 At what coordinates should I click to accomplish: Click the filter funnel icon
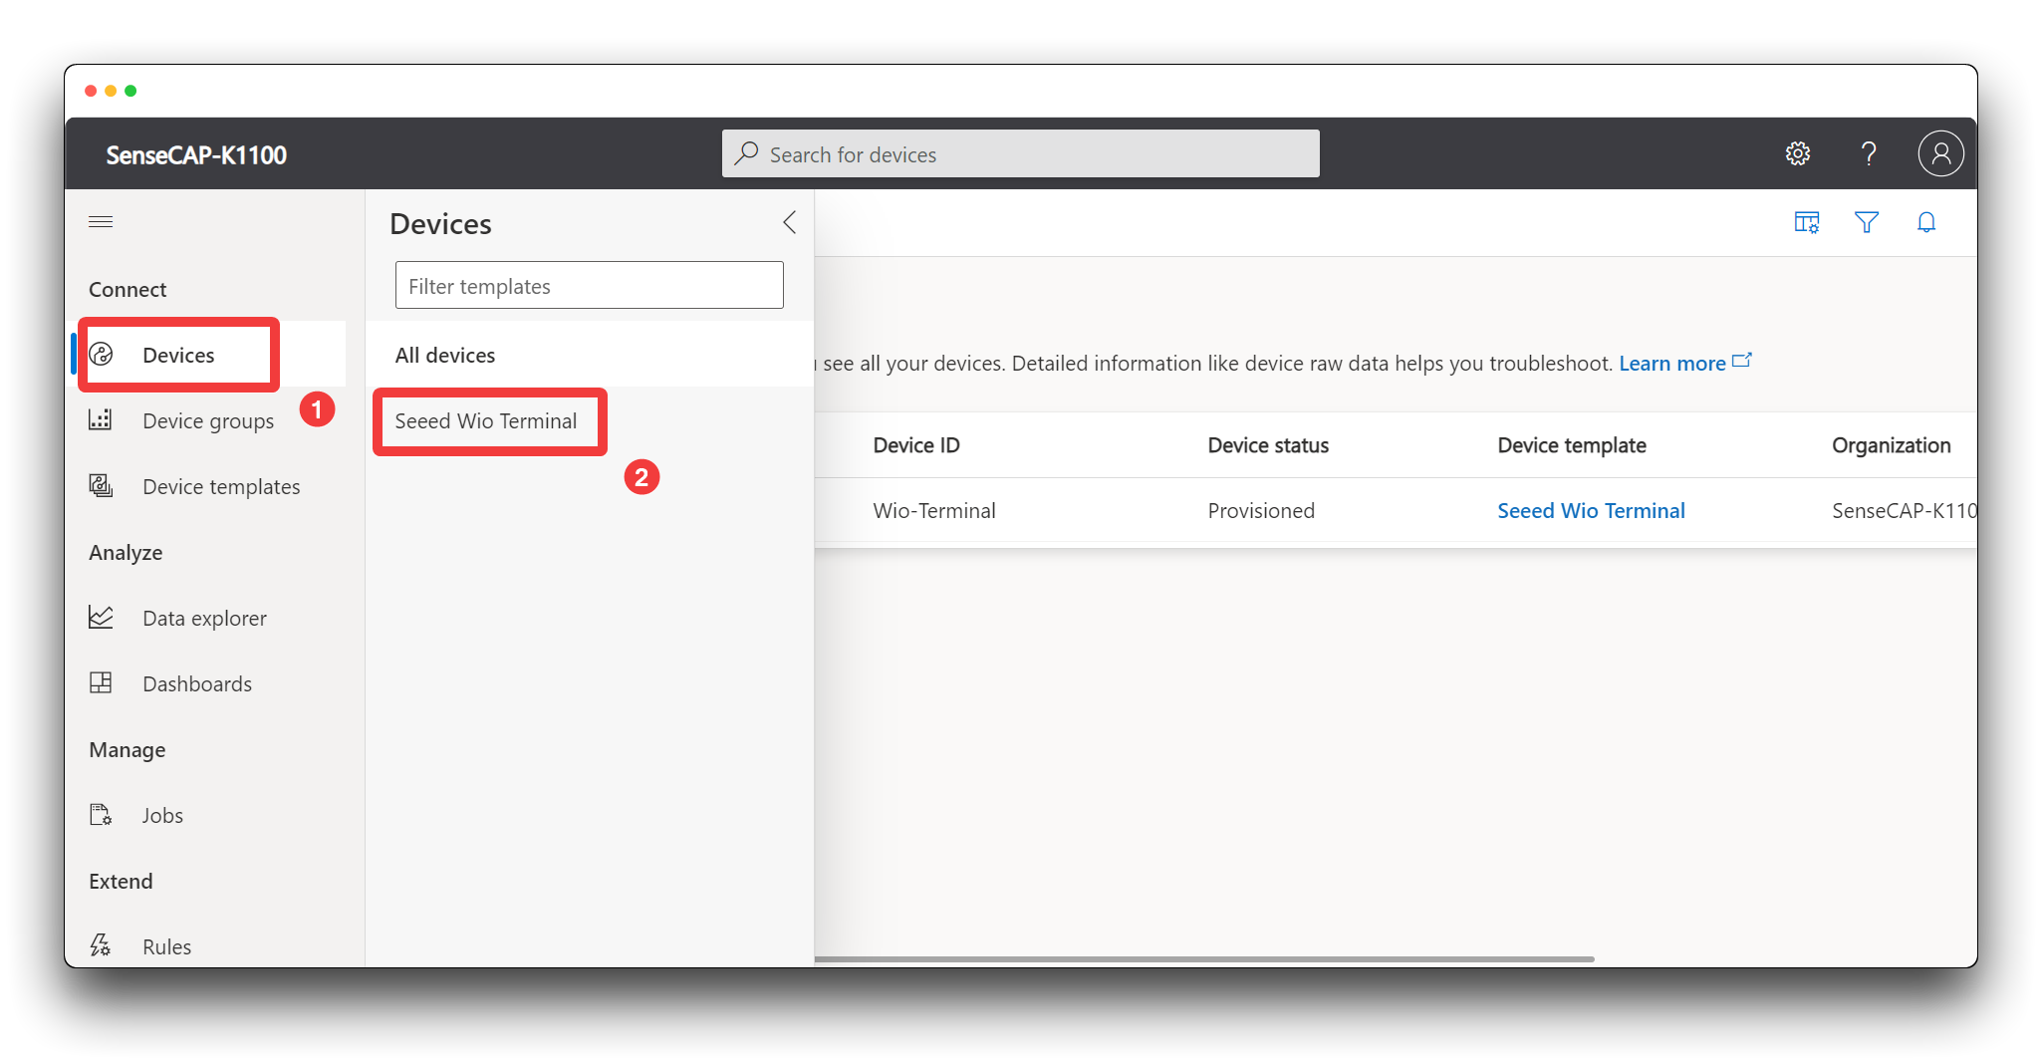(1867, 222)
